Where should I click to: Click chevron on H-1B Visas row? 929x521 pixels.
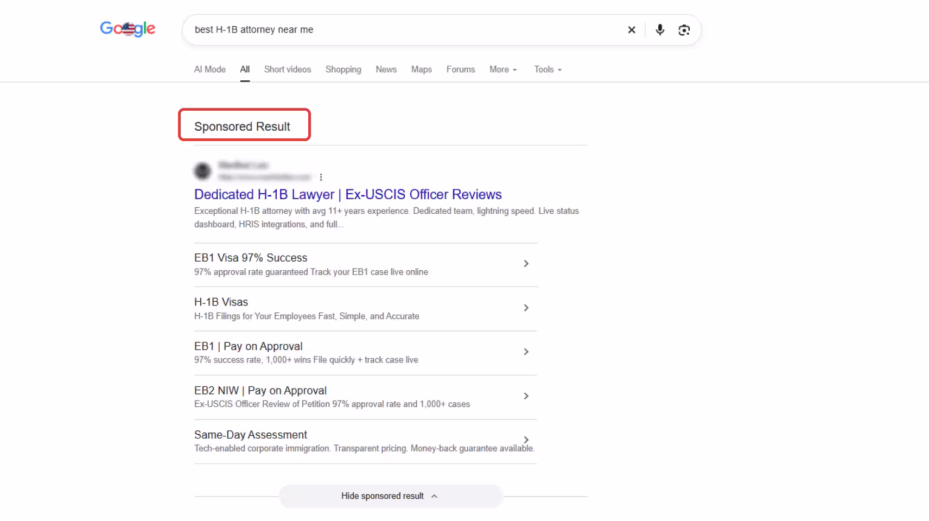[x=526, y=308]
